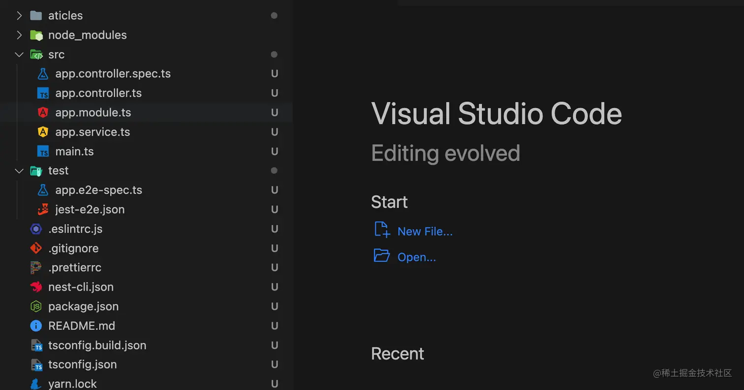Click the modified dot beside aticles folder
This screenshot has height=390, width=744.
[x=274, y=16]
